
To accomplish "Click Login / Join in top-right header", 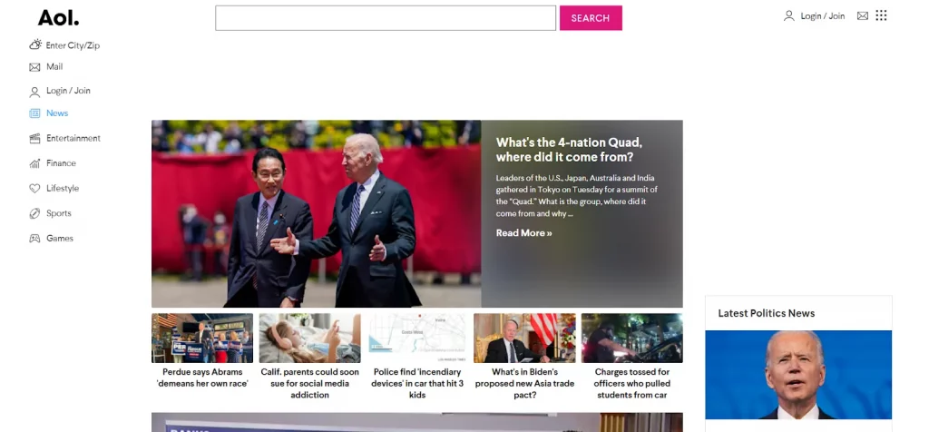I will coord(822,16).
